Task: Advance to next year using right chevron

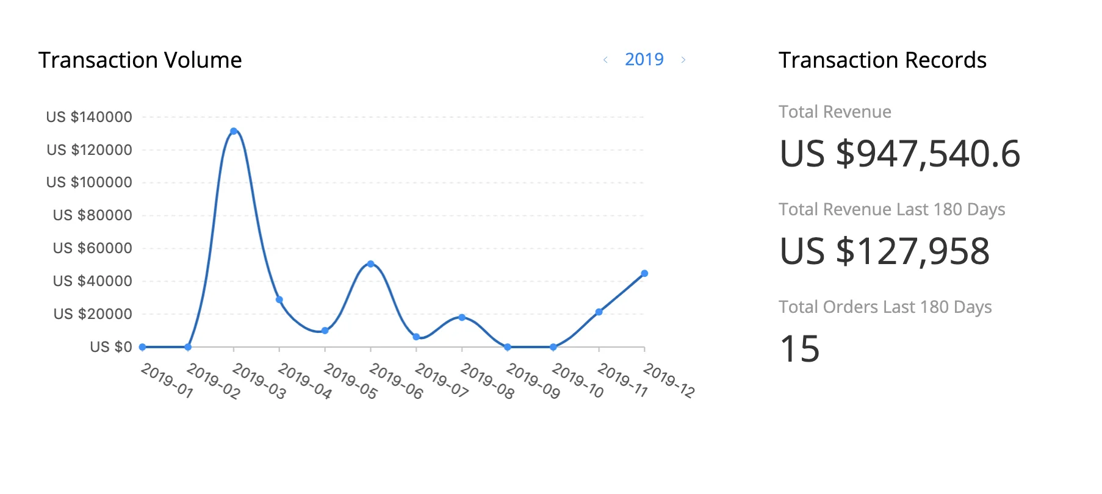Action: pos(683,60)
